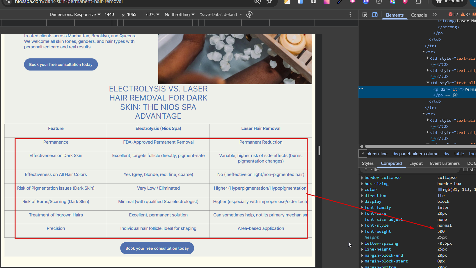
Task: Expand the line-height computed property
Action: coord(362,249)
